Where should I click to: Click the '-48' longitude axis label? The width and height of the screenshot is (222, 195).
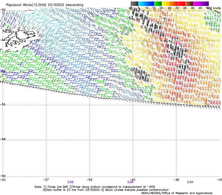[176, 180]
